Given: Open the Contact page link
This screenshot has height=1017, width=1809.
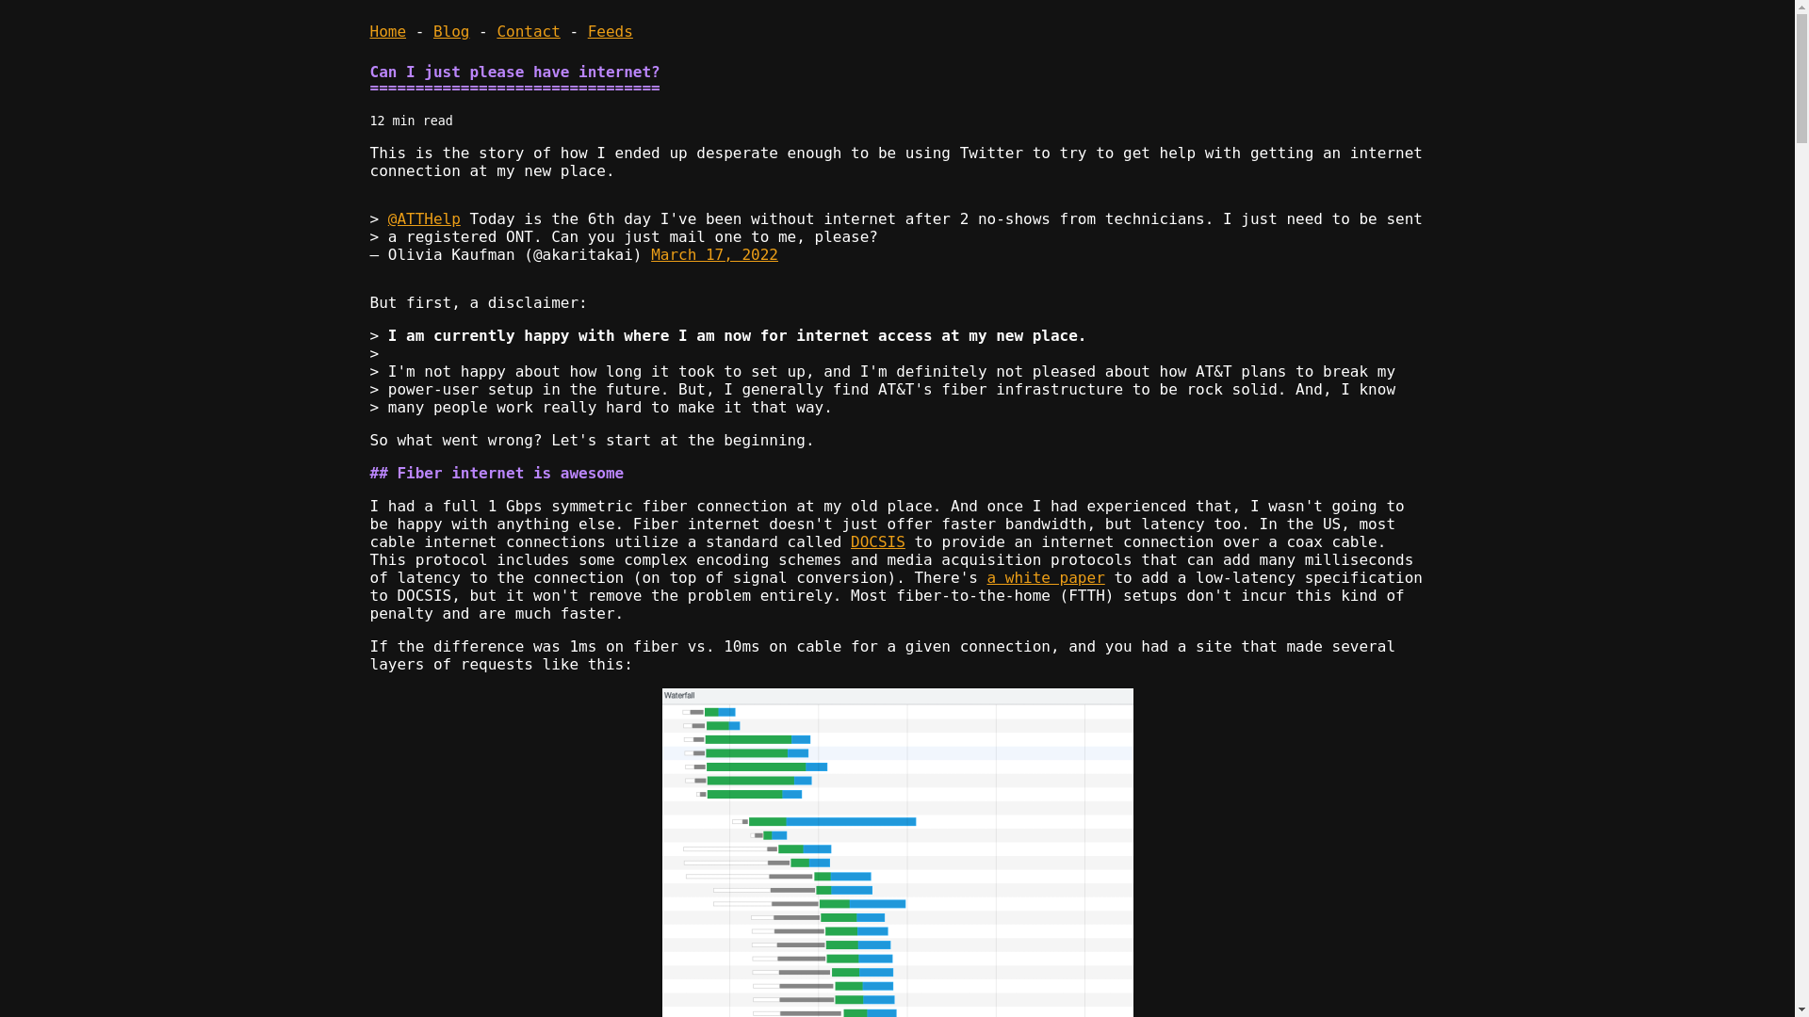Looking at the screenshot, I should click(528, 31).
